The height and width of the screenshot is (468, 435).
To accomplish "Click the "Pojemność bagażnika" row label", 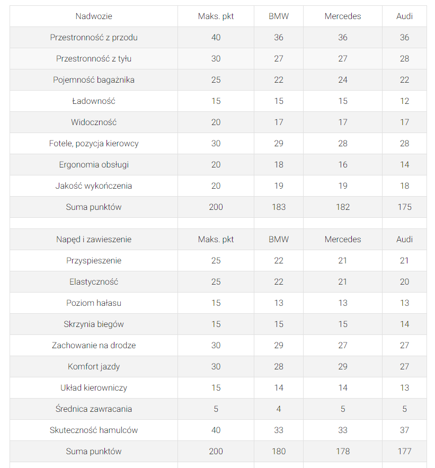I will tap(94, 80).
